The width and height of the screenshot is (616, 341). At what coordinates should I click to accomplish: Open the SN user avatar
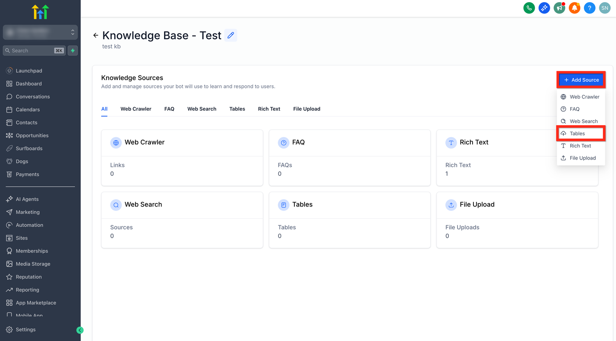coord(605,8)
